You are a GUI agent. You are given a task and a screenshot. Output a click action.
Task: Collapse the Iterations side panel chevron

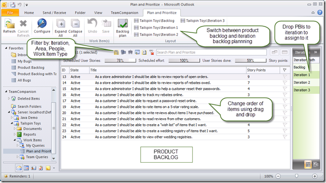[x=315, y=52]
